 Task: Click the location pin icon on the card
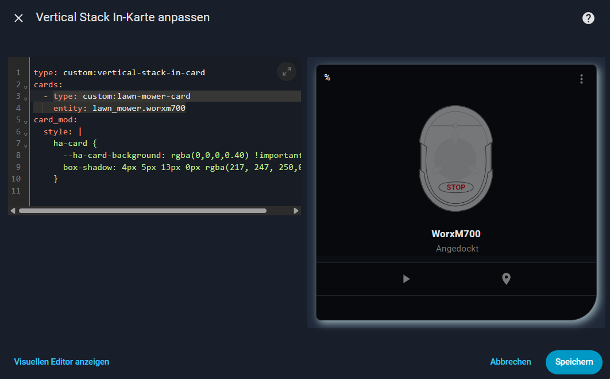tap(506, 279)
